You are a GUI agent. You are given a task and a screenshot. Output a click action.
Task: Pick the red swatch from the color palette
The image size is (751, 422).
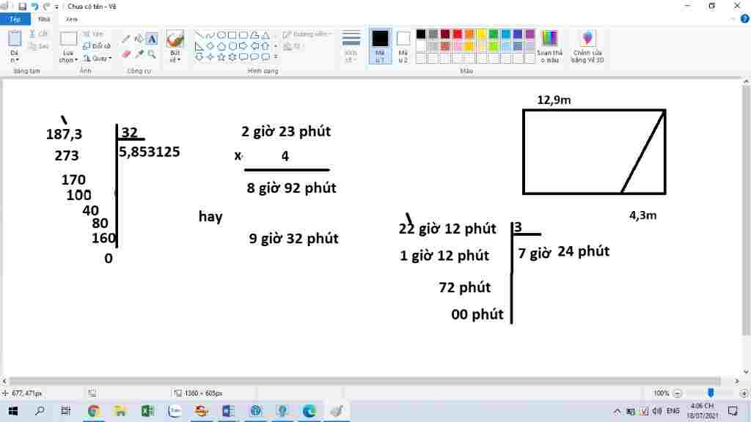[457, 34]
